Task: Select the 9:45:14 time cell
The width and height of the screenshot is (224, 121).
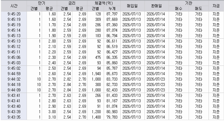Action: (14, 30)
